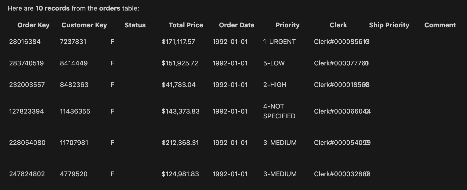The width and height of the screenshot is (467, 190).
Task: Select the 1-URGENT priority cell
Action: click(279, 42)
